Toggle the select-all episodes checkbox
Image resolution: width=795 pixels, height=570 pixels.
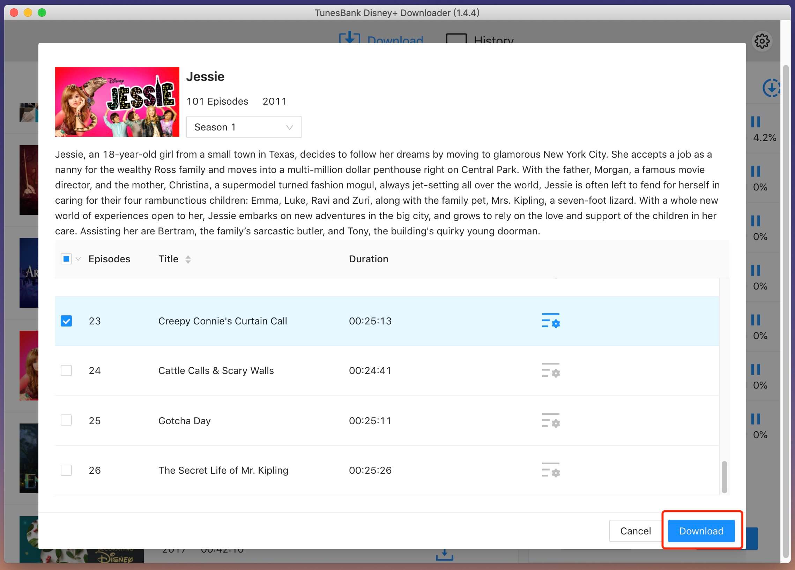pyautogui.click(x=66, y=259)
